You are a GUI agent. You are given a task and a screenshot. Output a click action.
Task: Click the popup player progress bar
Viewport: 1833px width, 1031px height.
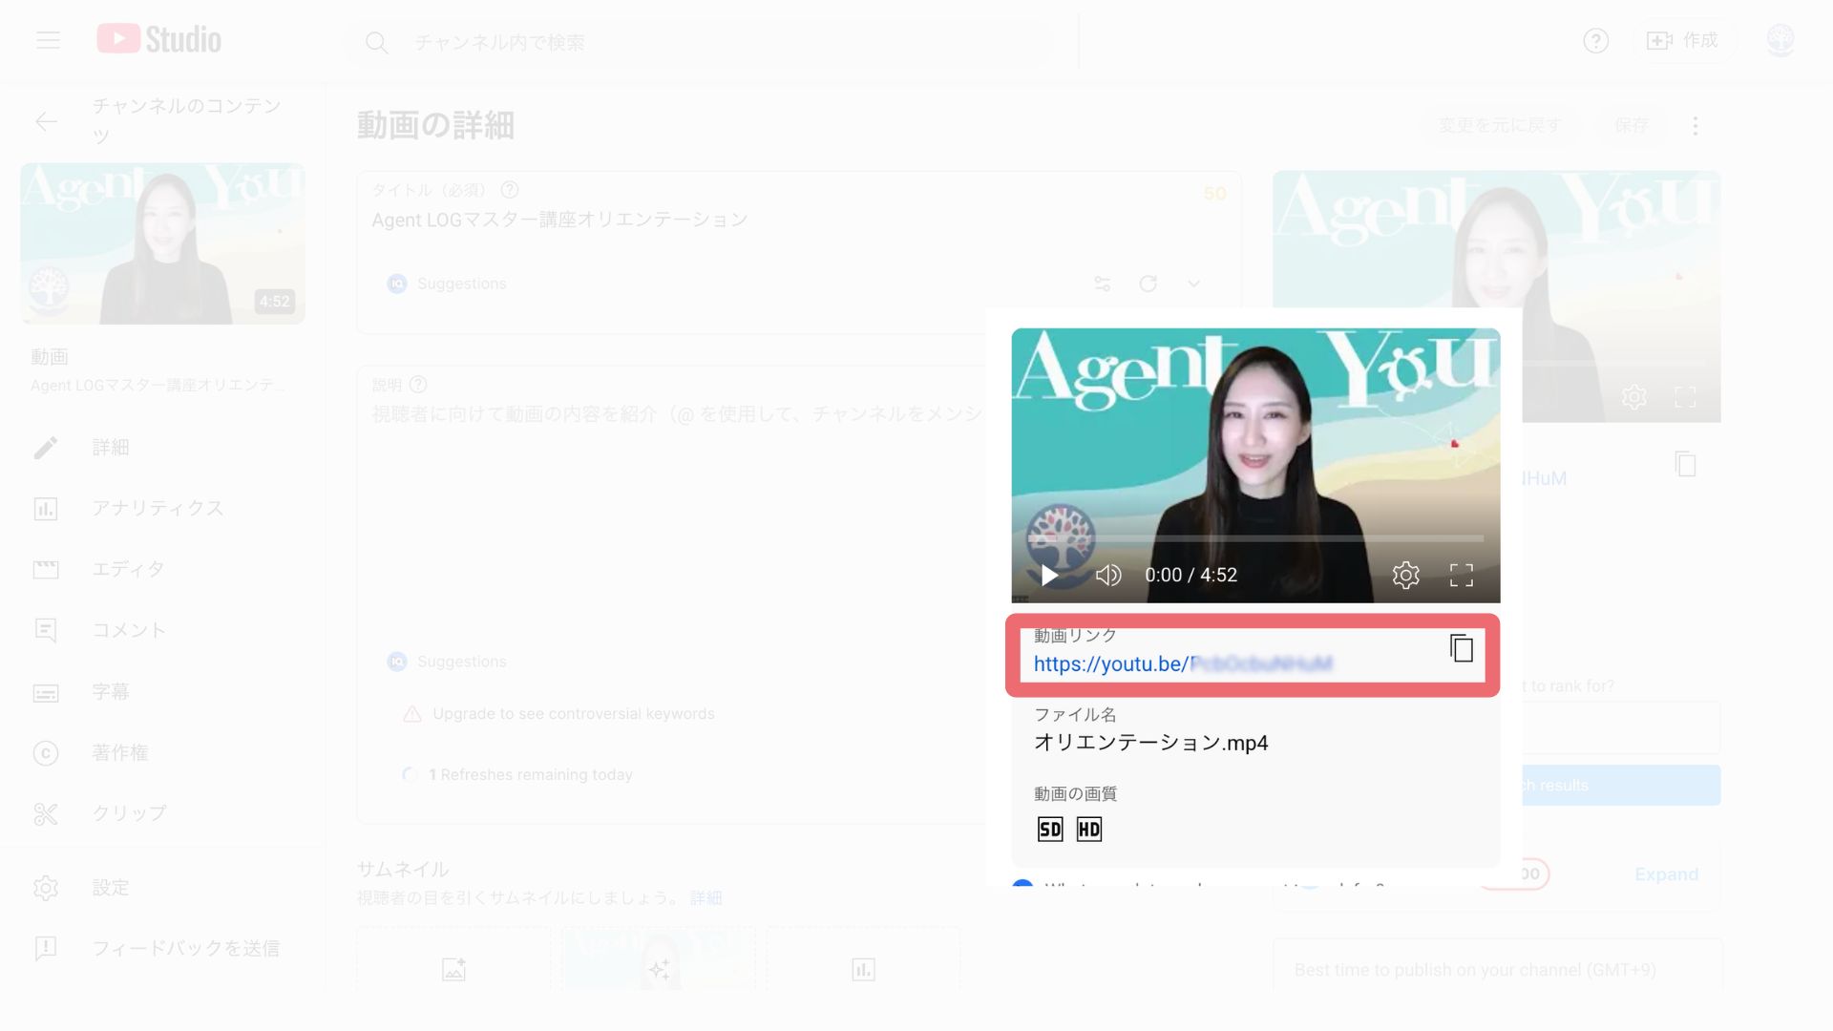1256,538
